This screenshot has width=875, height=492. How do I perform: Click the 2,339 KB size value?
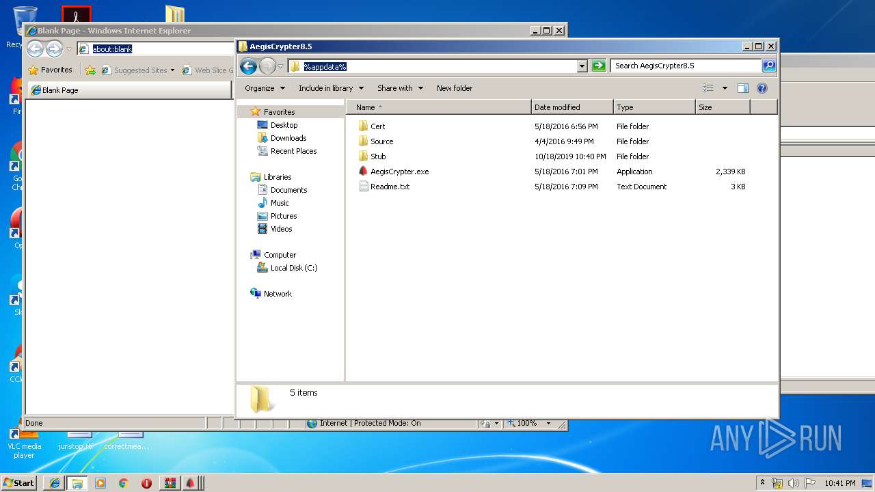click(730, 172)
